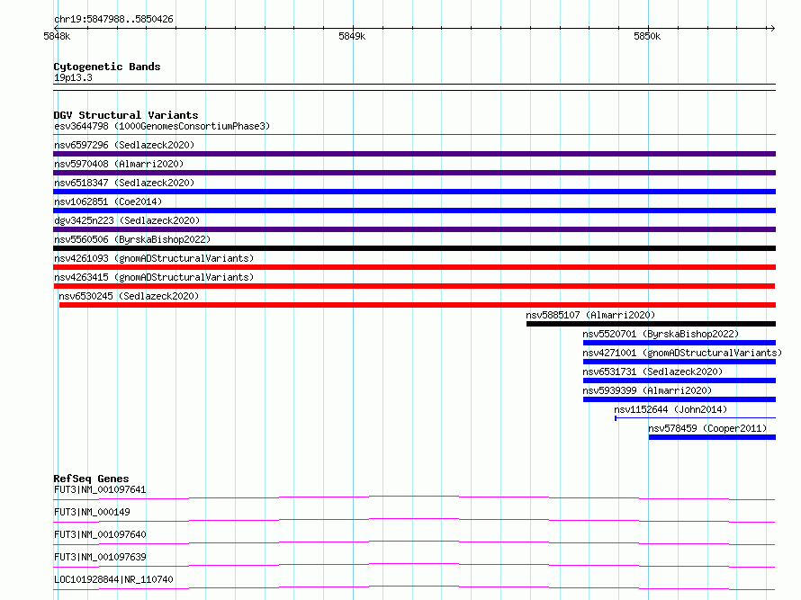Click the blue bar under nsv4271001
The height and width of the screenshot is (600, 801).
point(679,362)
